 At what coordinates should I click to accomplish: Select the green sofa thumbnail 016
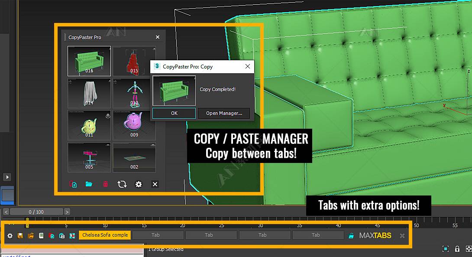[x=89, y=61]
